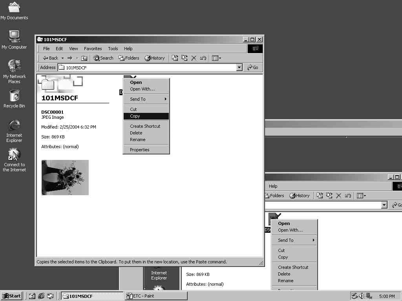Click the Windows logo throbber in 101MSDCF

(x=255, y=49)
